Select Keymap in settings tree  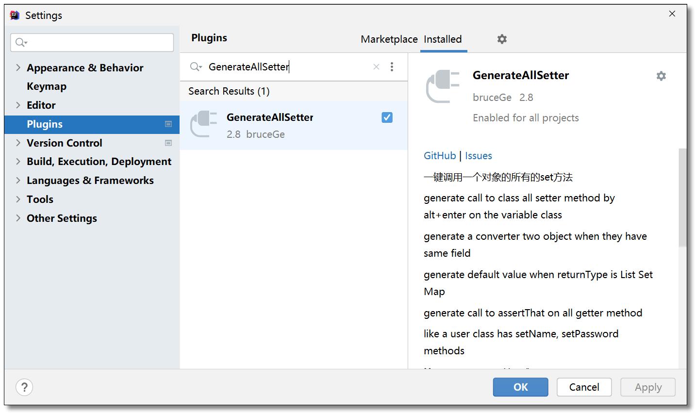click(x=47, y=86)
